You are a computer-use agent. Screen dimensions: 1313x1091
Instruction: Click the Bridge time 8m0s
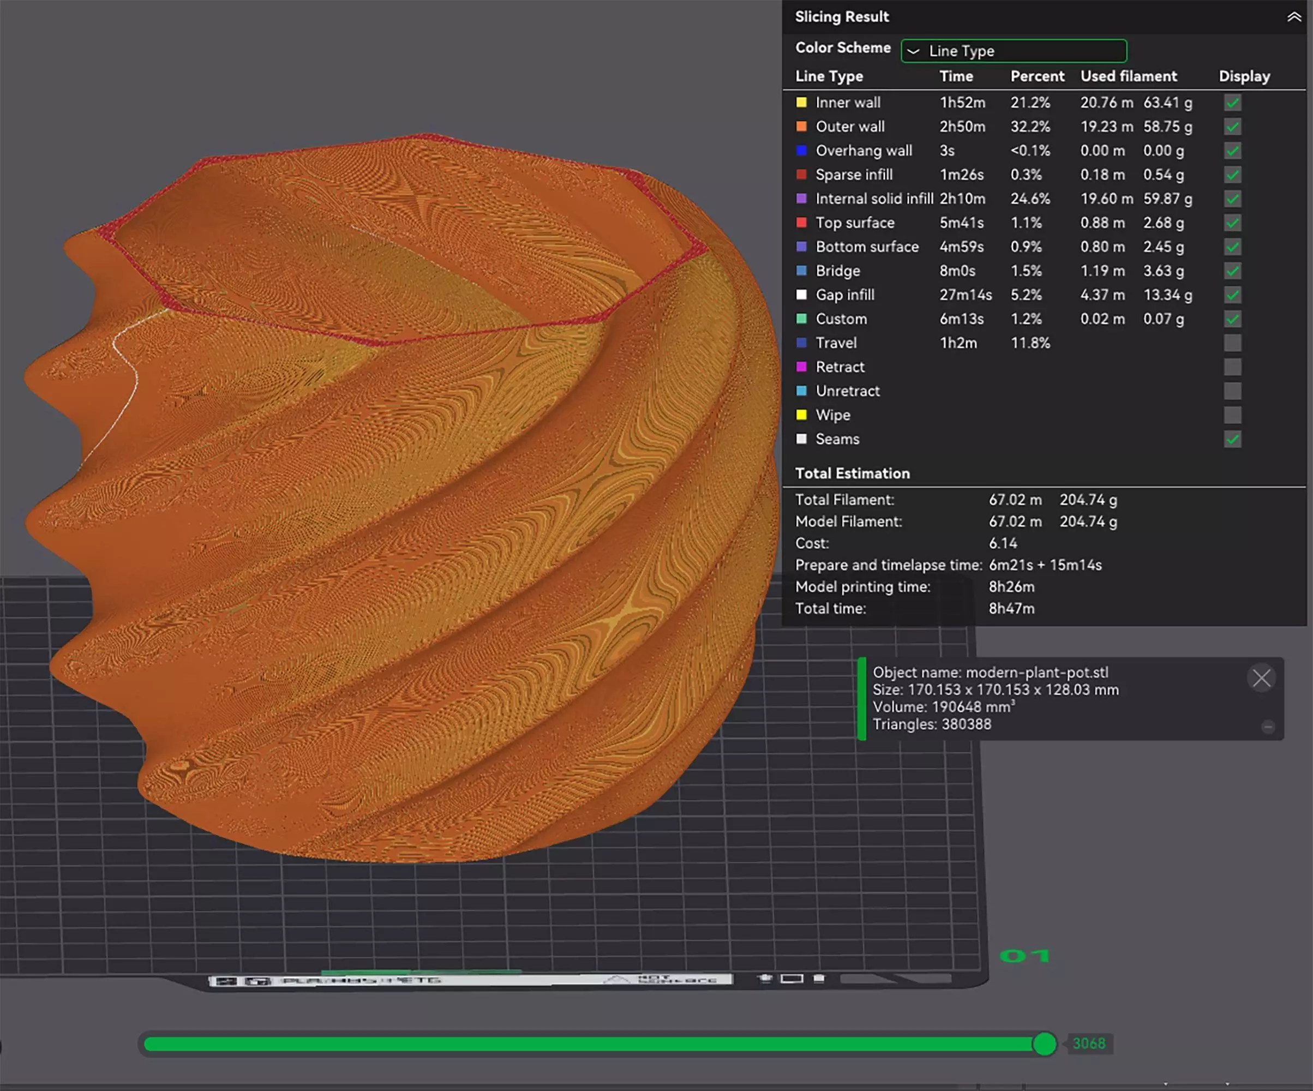pos(957,271)
